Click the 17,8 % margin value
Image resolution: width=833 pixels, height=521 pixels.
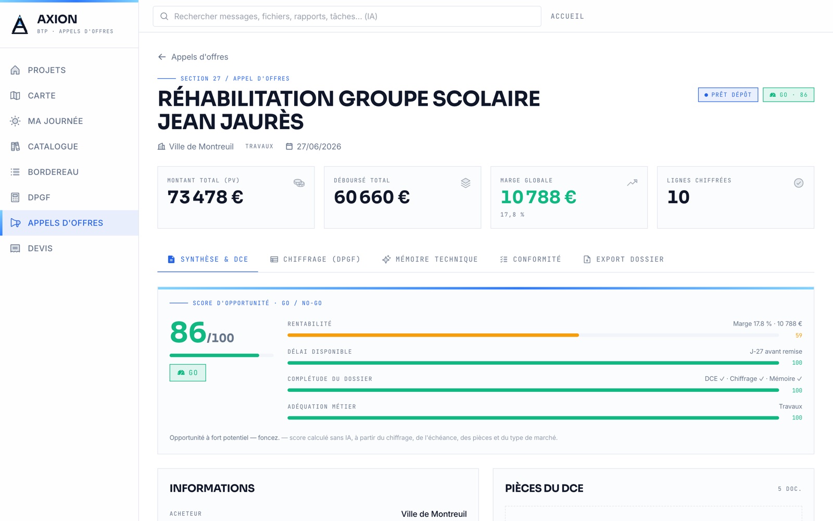point(512,215)
